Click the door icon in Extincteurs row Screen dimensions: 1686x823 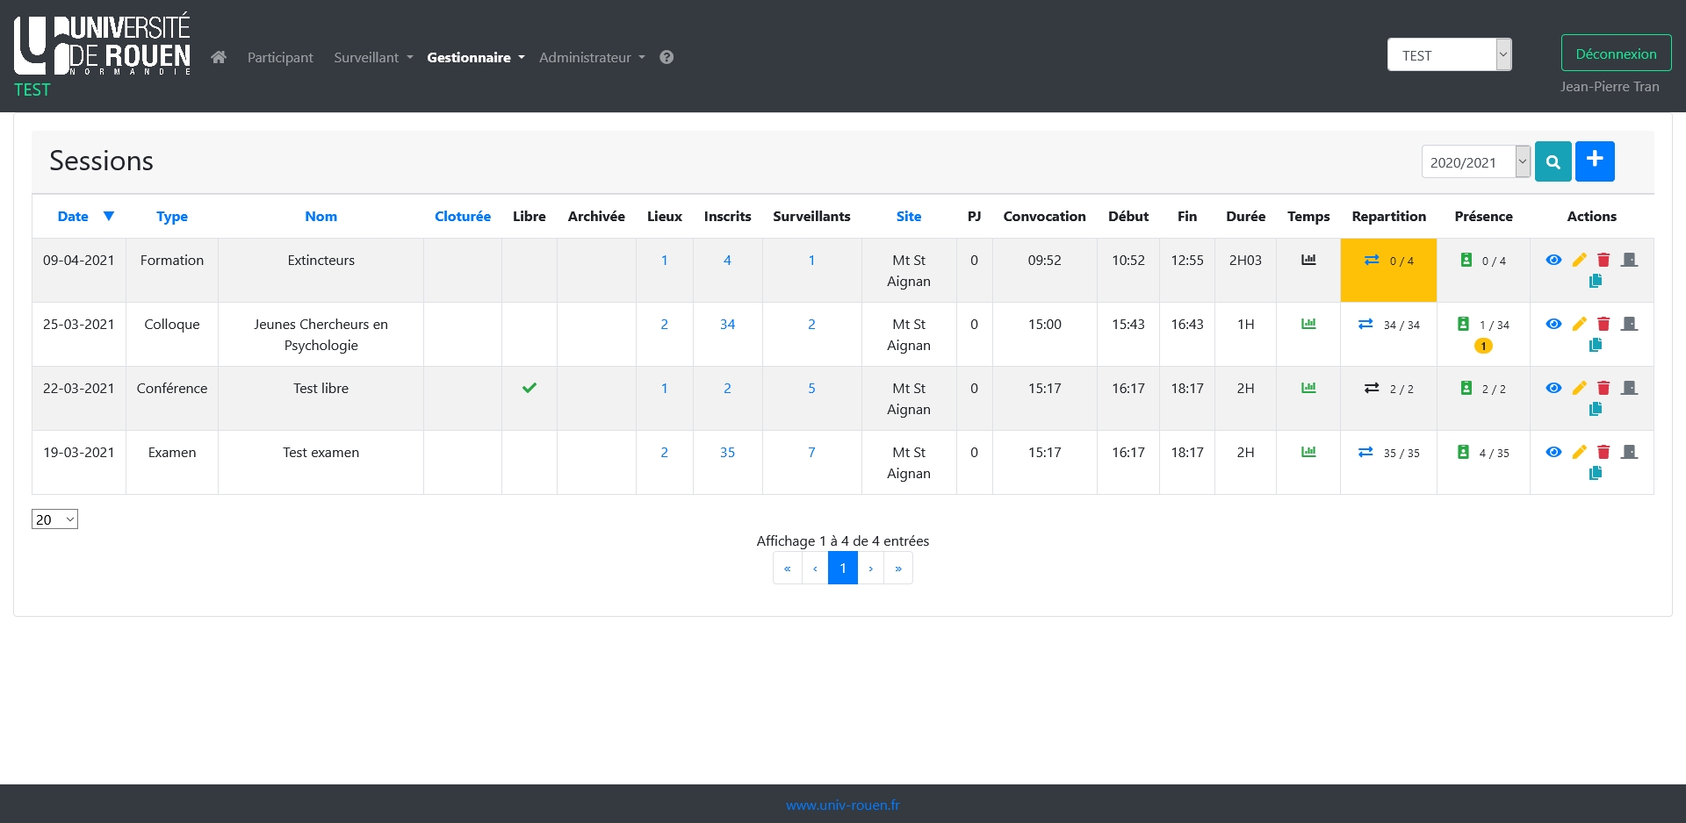(x=1629, y=260)
